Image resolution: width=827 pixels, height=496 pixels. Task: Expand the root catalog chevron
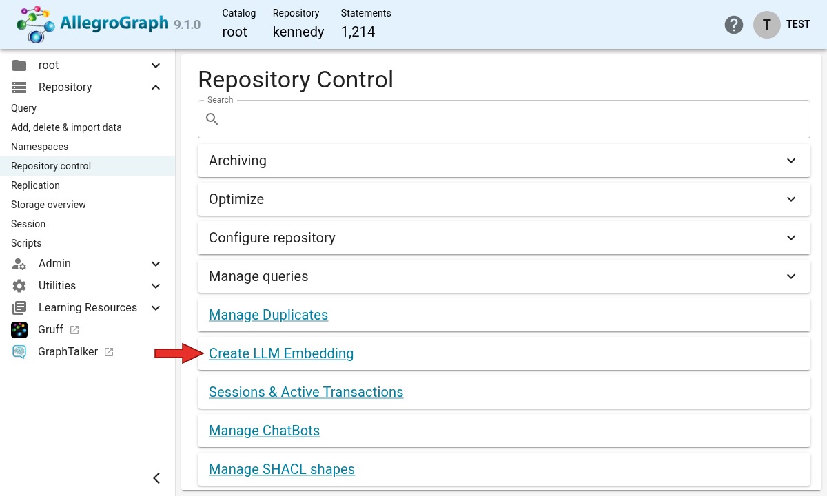156,65
